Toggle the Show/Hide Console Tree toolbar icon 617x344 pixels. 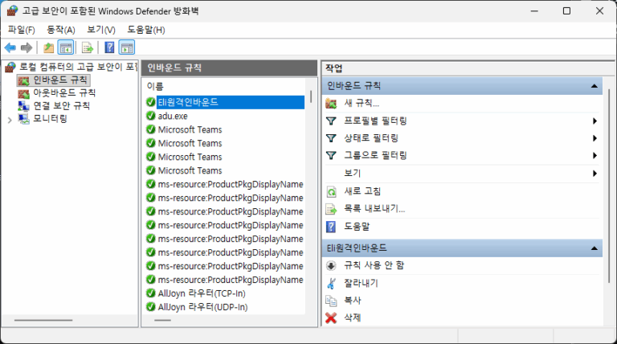(x=66, y=47)
